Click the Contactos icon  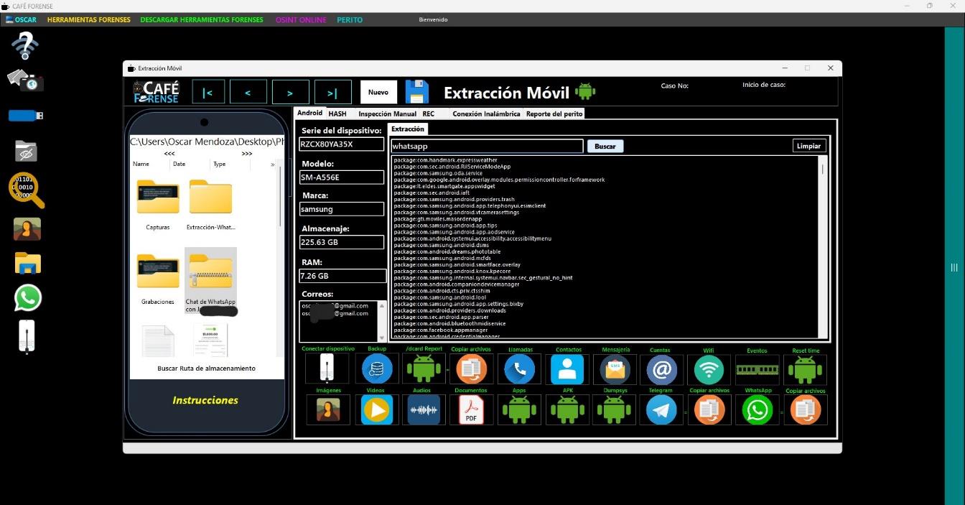[x=568, y=369]
